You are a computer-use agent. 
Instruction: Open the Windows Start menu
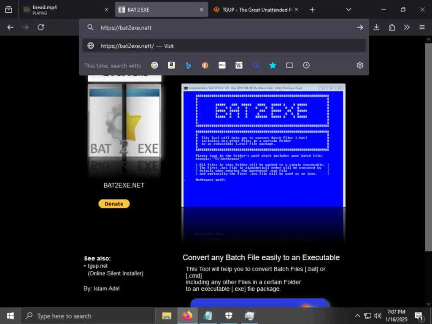pos(10,316)
